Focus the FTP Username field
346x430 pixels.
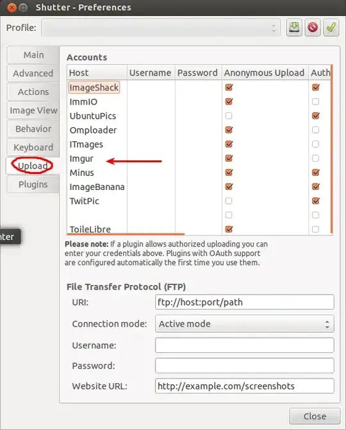coord(245,345)
